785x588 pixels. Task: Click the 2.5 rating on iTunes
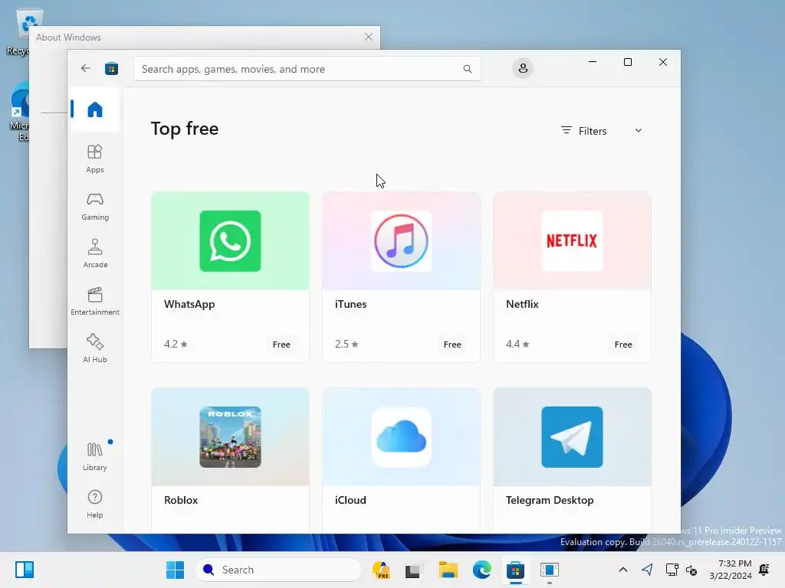347,344
